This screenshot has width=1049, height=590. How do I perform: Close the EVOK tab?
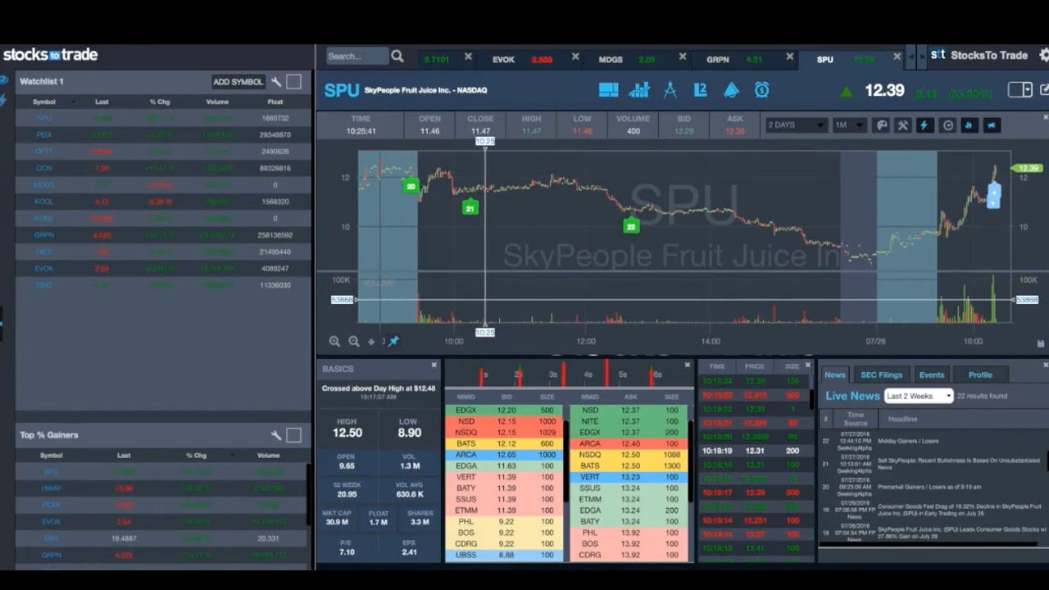click(575, 57)
